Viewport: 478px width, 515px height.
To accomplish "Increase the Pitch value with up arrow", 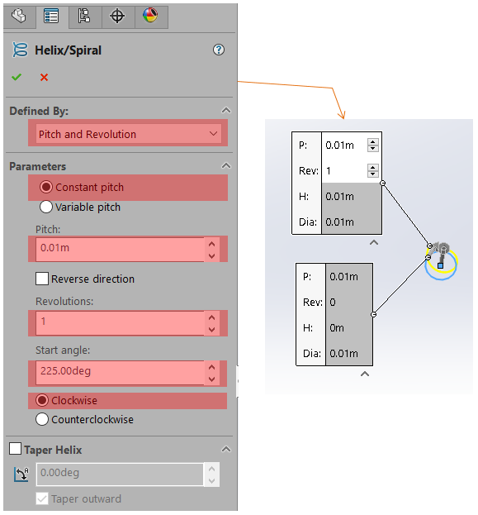I will [211, 244].
